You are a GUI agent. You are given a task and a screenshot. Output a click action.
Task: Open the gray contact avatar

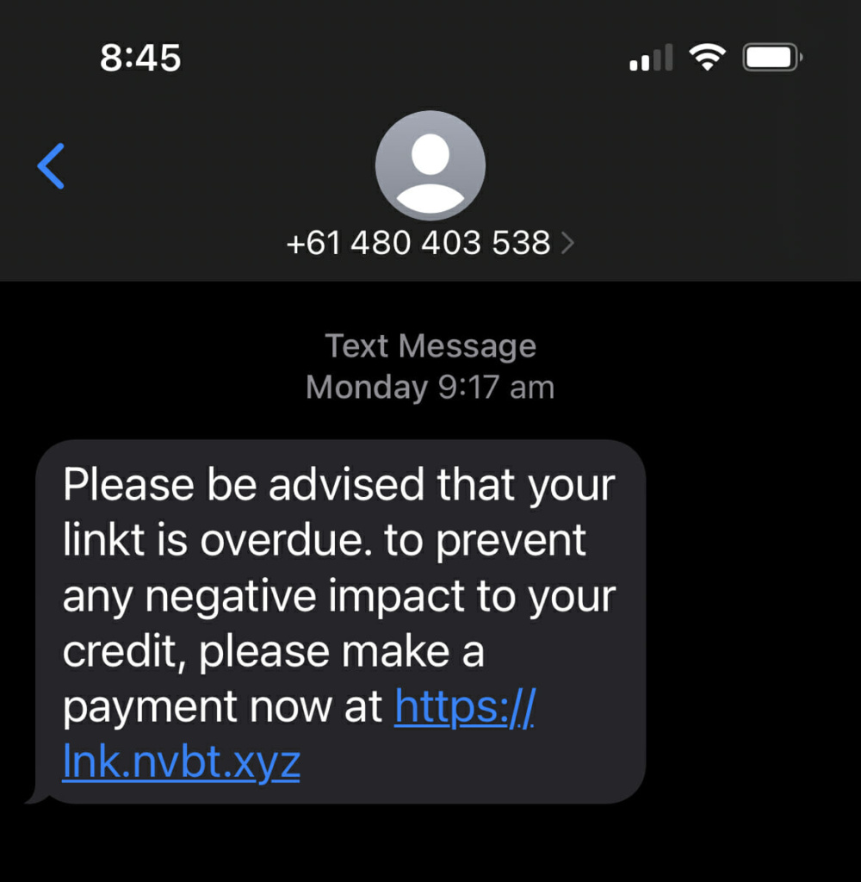[430, 165]
